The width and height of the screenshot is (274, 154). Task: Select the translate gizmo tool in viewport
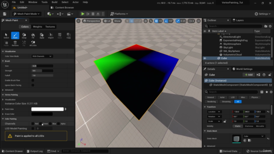(131, 21)
